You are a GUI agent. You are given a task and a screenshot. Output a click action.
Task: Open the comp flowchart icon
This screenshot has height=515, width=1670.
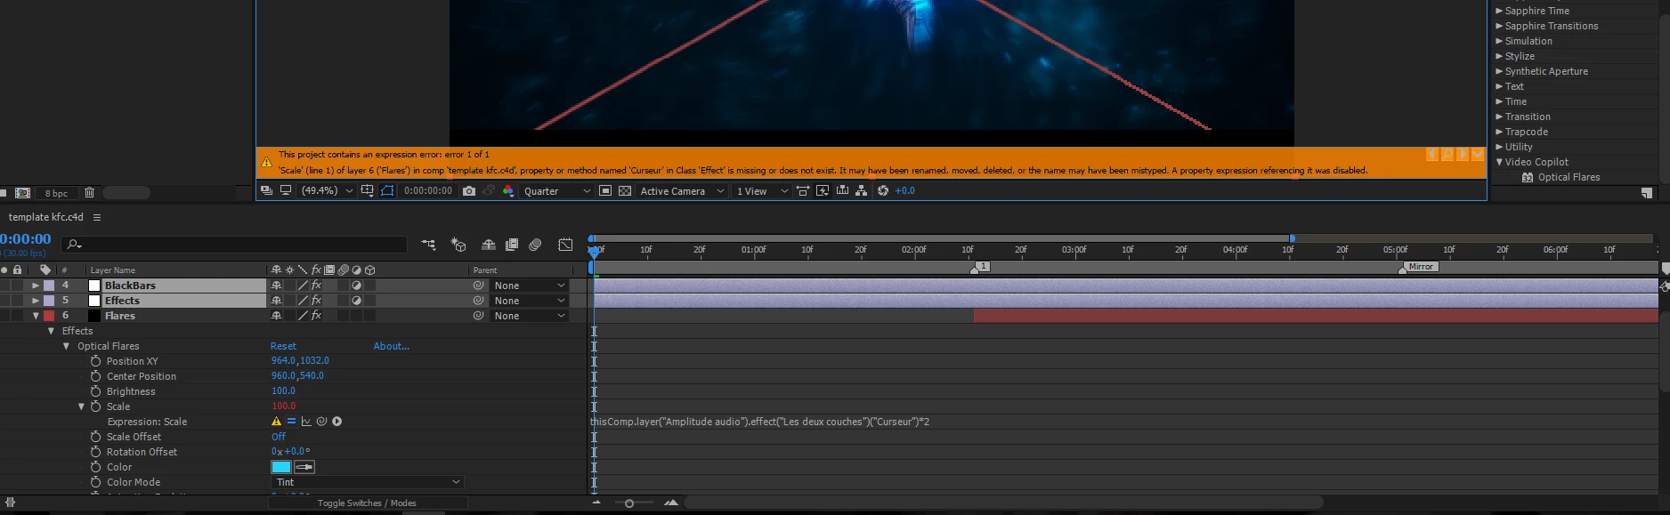coord(861,190)
